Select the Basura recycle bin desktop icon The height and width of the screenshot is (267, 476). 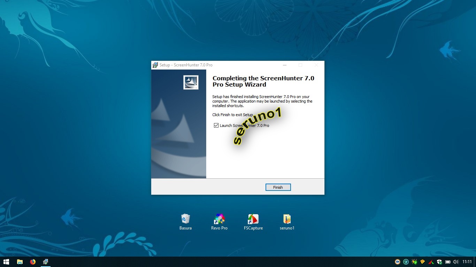pos(185,222)
